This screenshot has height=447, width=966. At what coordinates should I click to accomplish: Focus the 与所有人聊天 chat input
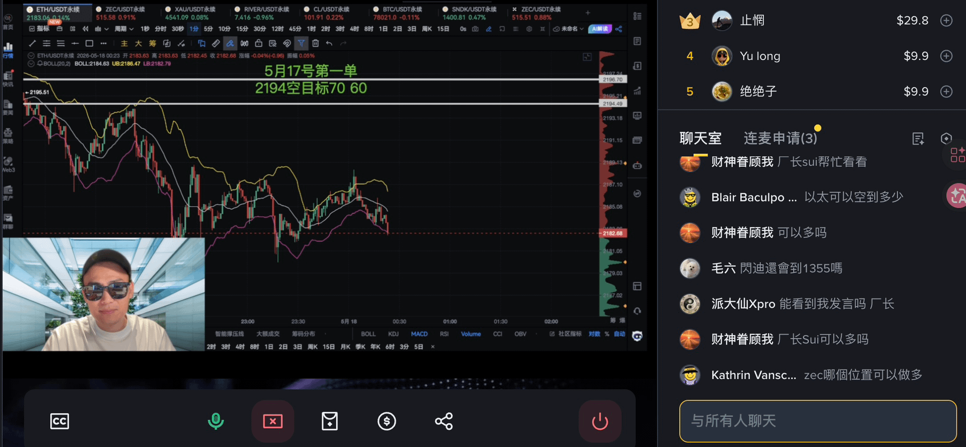click(x=818, y=421)
